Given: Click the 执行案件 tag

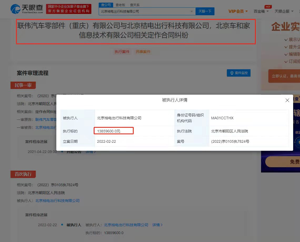Looking at the screenshot, I should click(x=122, y=52).
